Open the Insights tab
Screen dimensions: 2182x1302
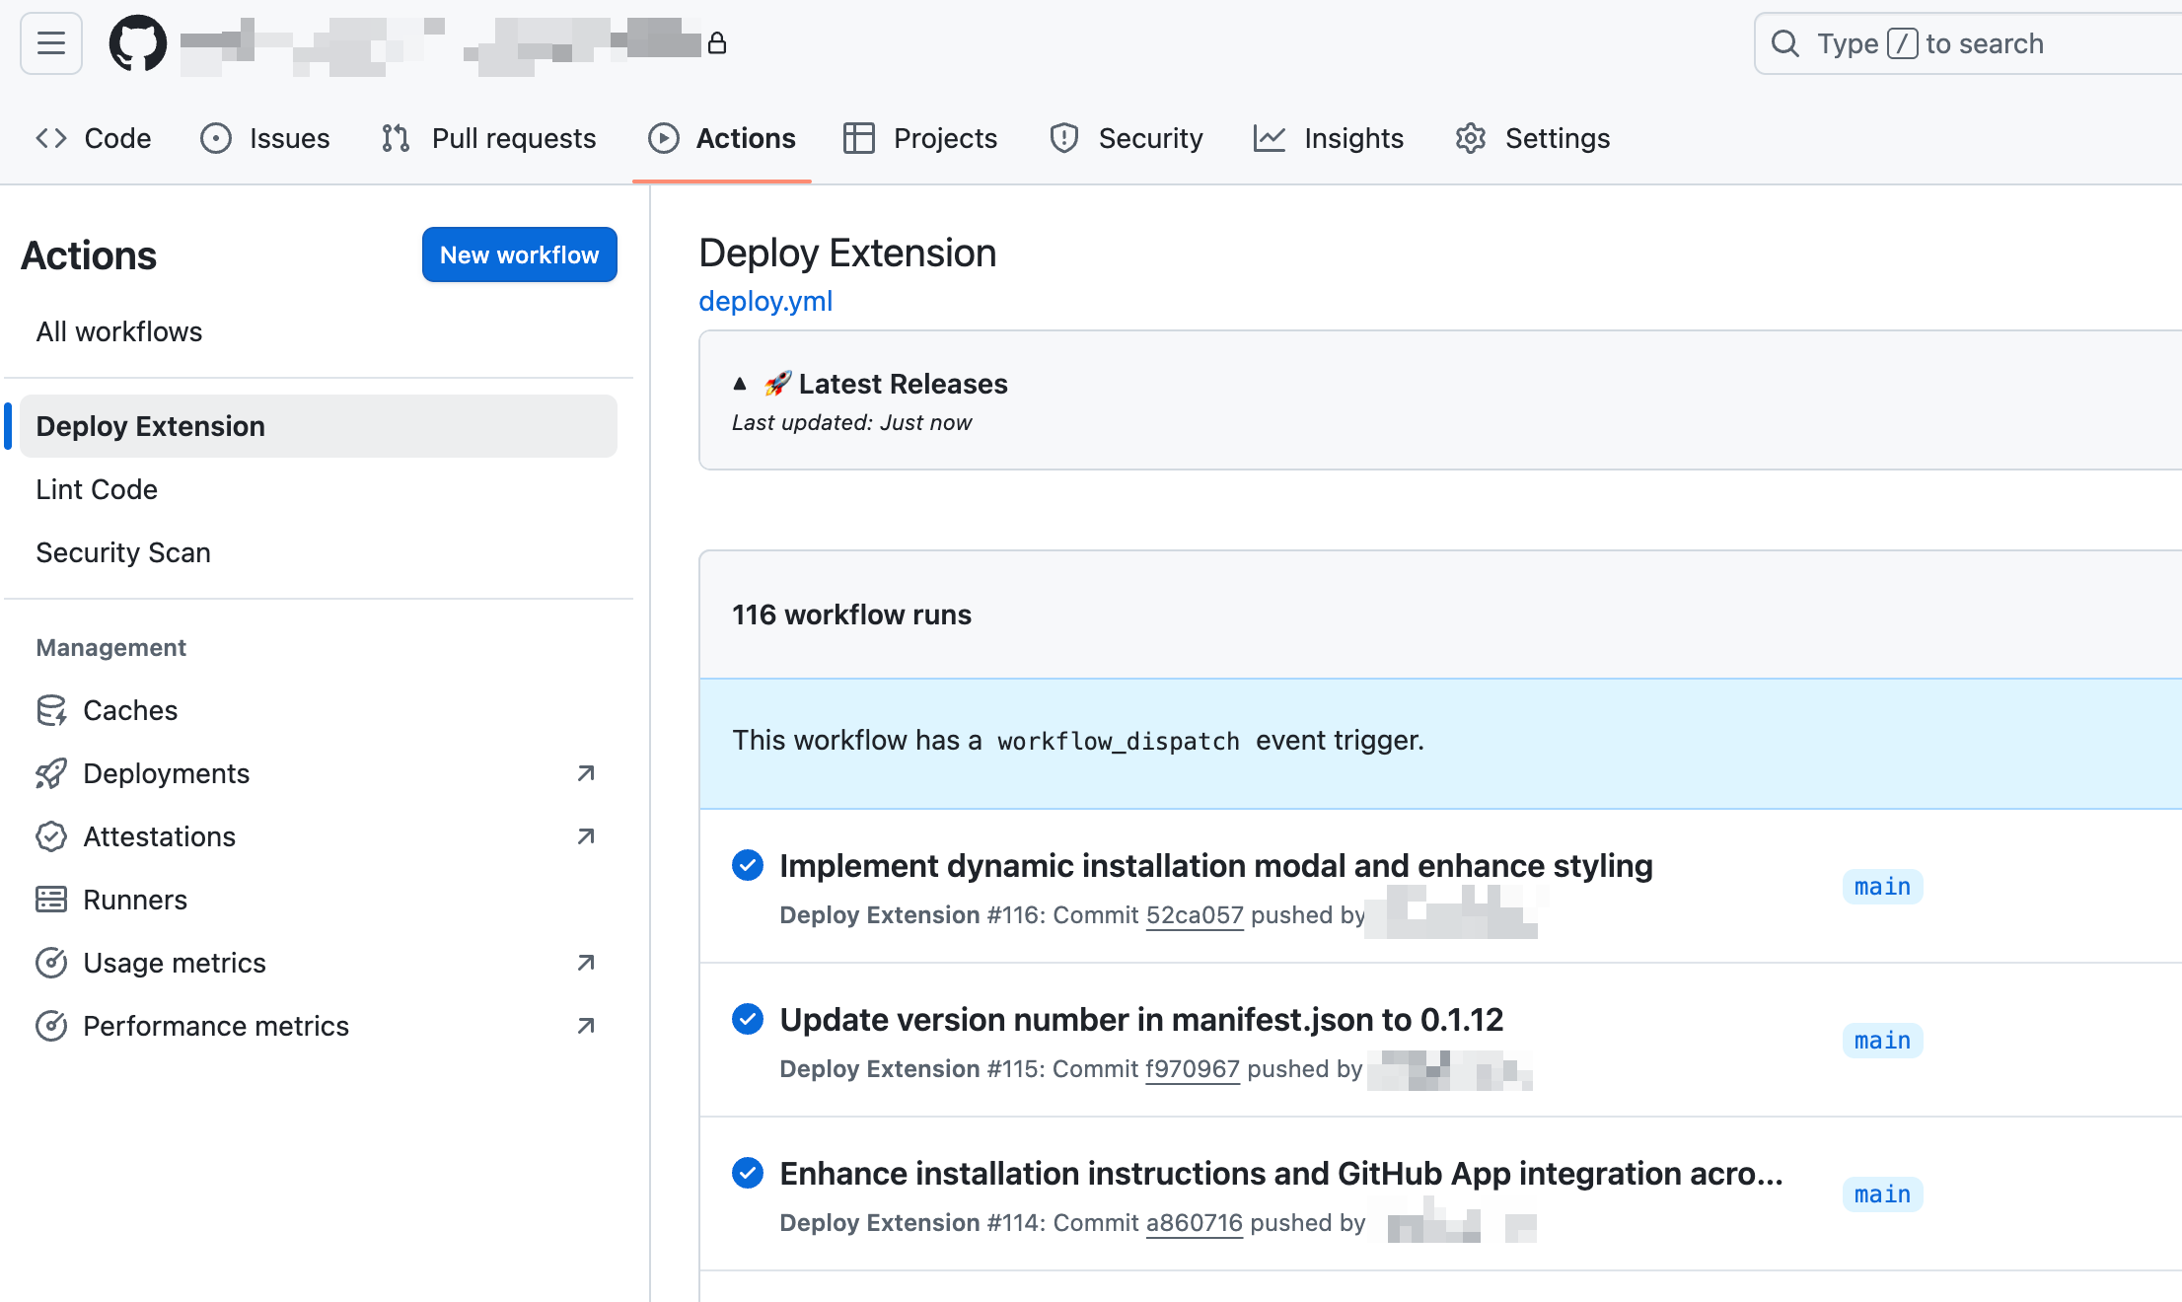click(1329, 138)
